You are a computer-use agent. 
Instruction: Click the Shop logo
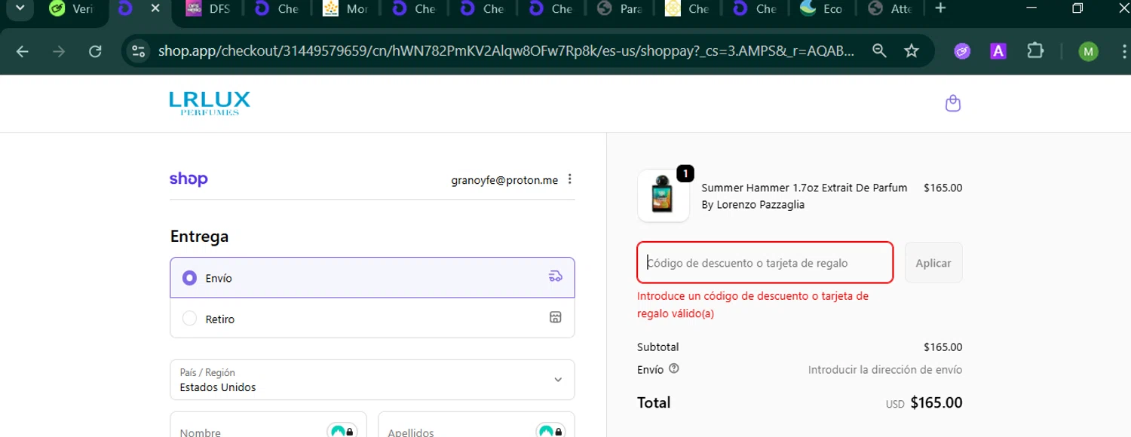pyautogui.click(x=188, y=179)
